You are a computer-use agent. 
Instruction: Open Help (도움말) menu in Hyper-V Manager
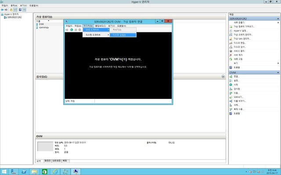[x=34, y=6]
